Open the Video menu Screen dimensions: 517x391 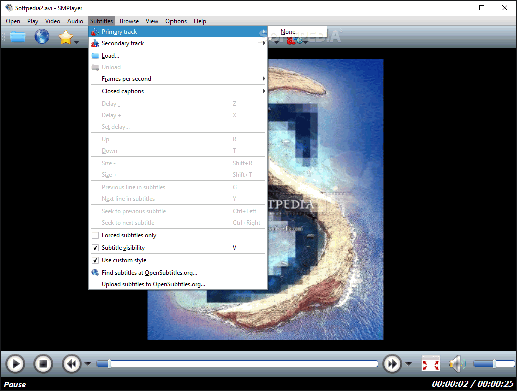[x=53, y=21]
